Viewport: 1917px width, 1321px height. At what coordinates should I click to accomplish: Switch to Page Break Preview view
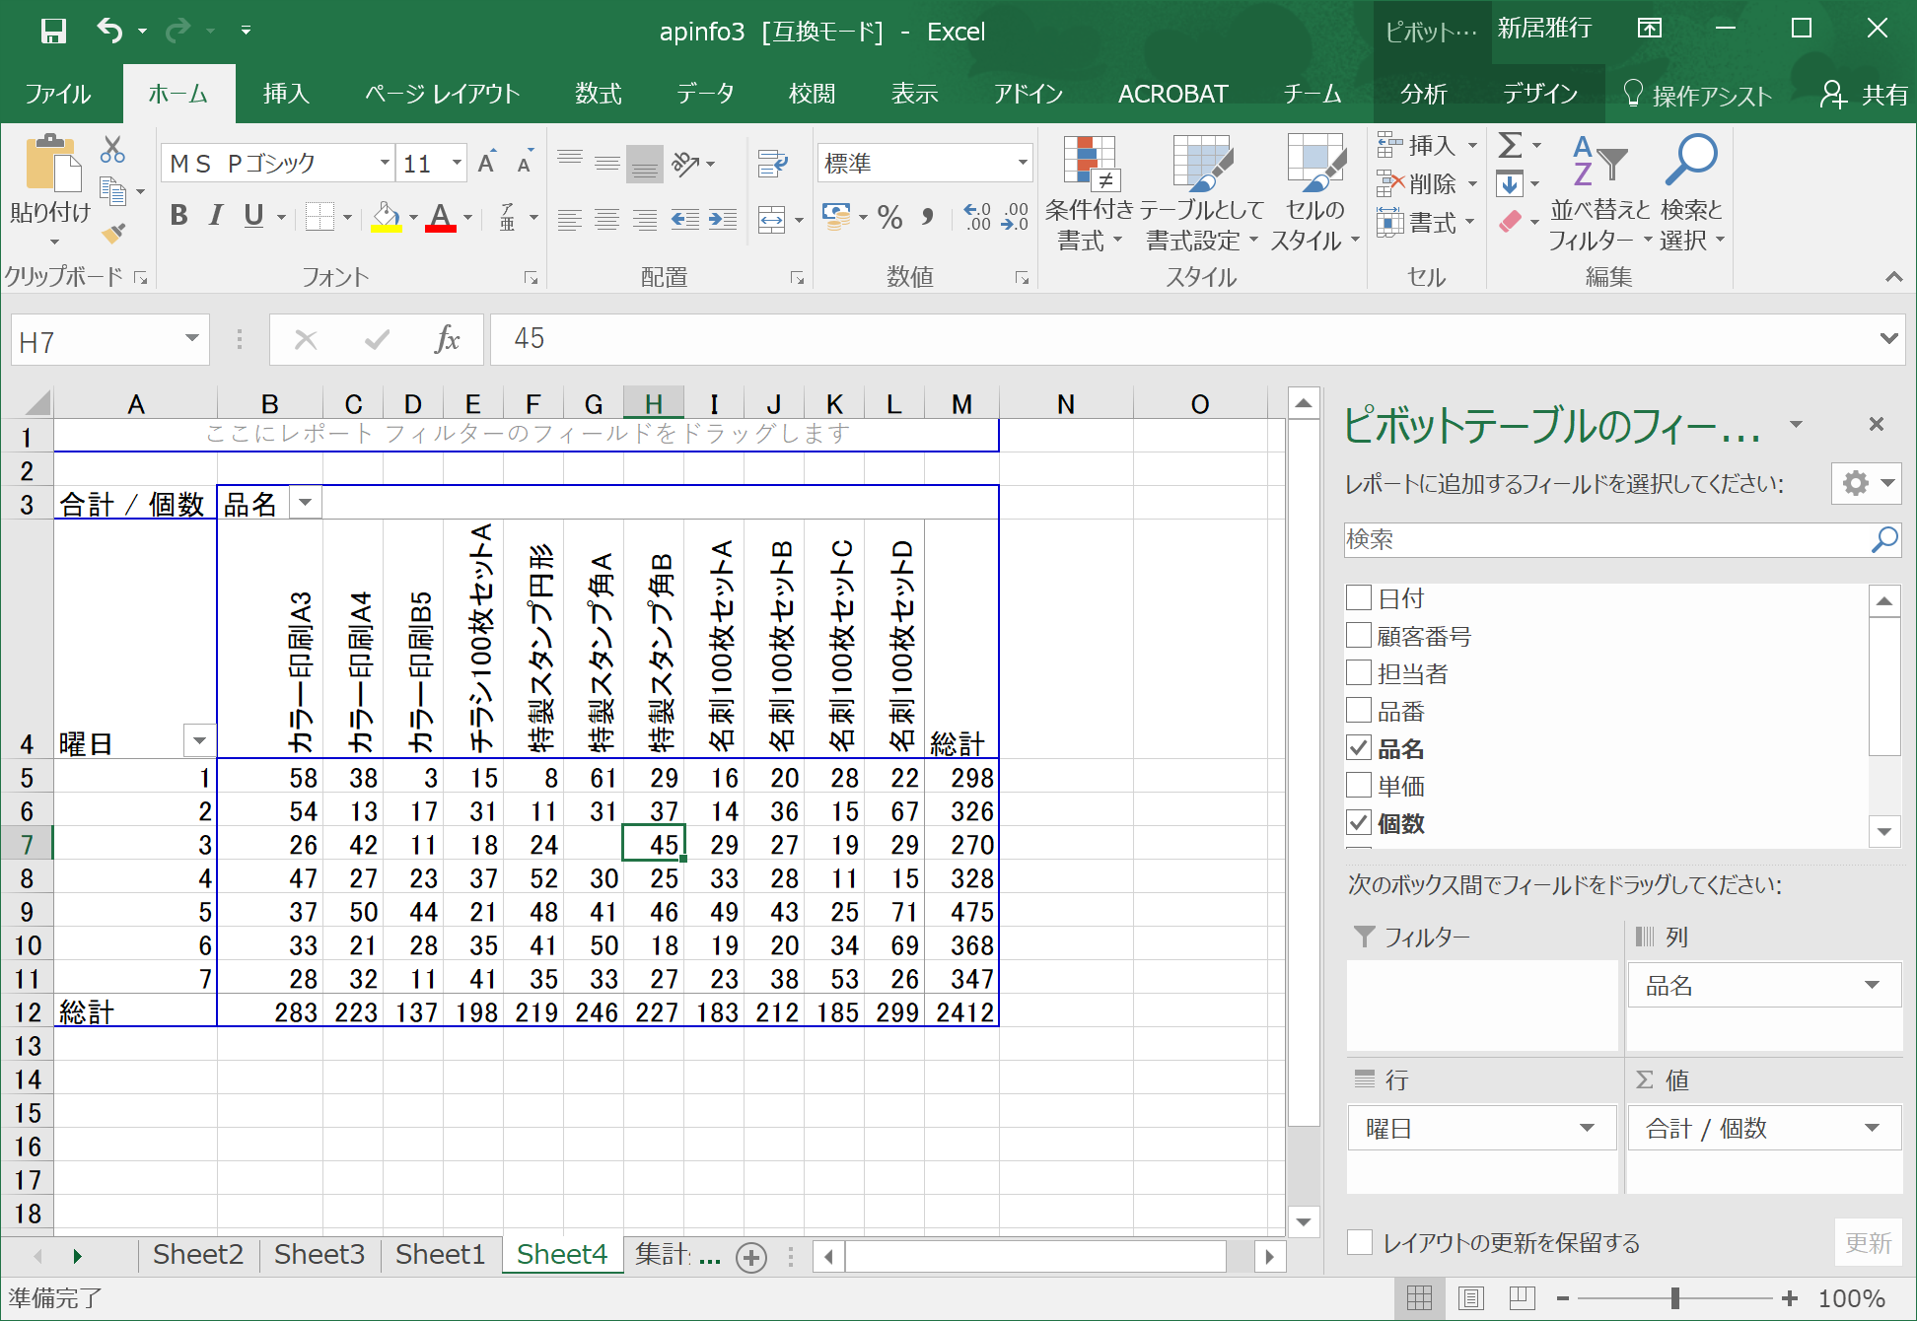(1521, 1298)
